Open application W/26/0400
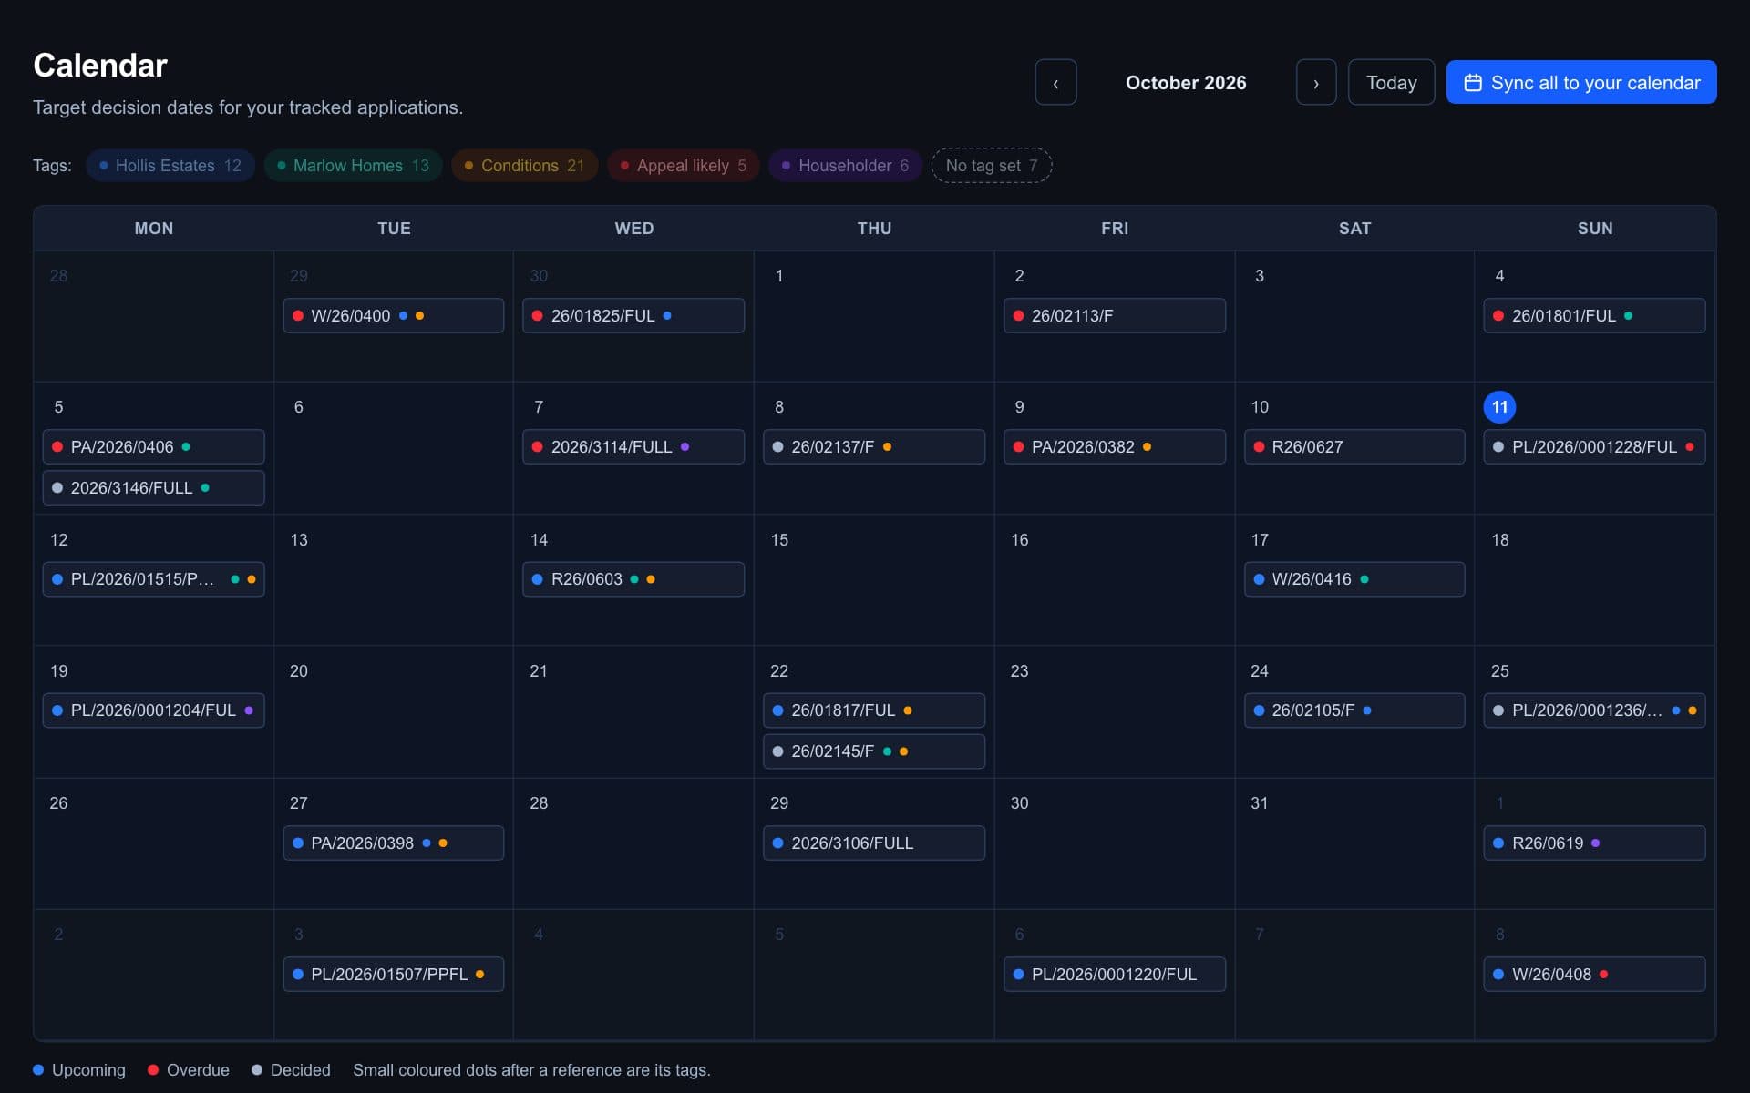Viewport: 1750px width, 1093px height. pyautogui.click(x=393, y=315)
